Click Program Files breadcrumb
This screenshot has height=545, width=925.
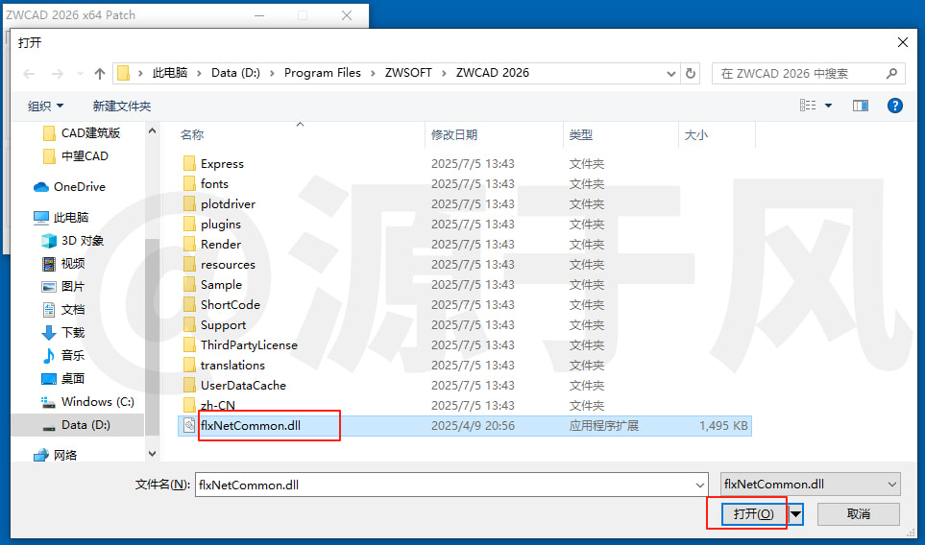pyautogui.click(x=322, y=73)
